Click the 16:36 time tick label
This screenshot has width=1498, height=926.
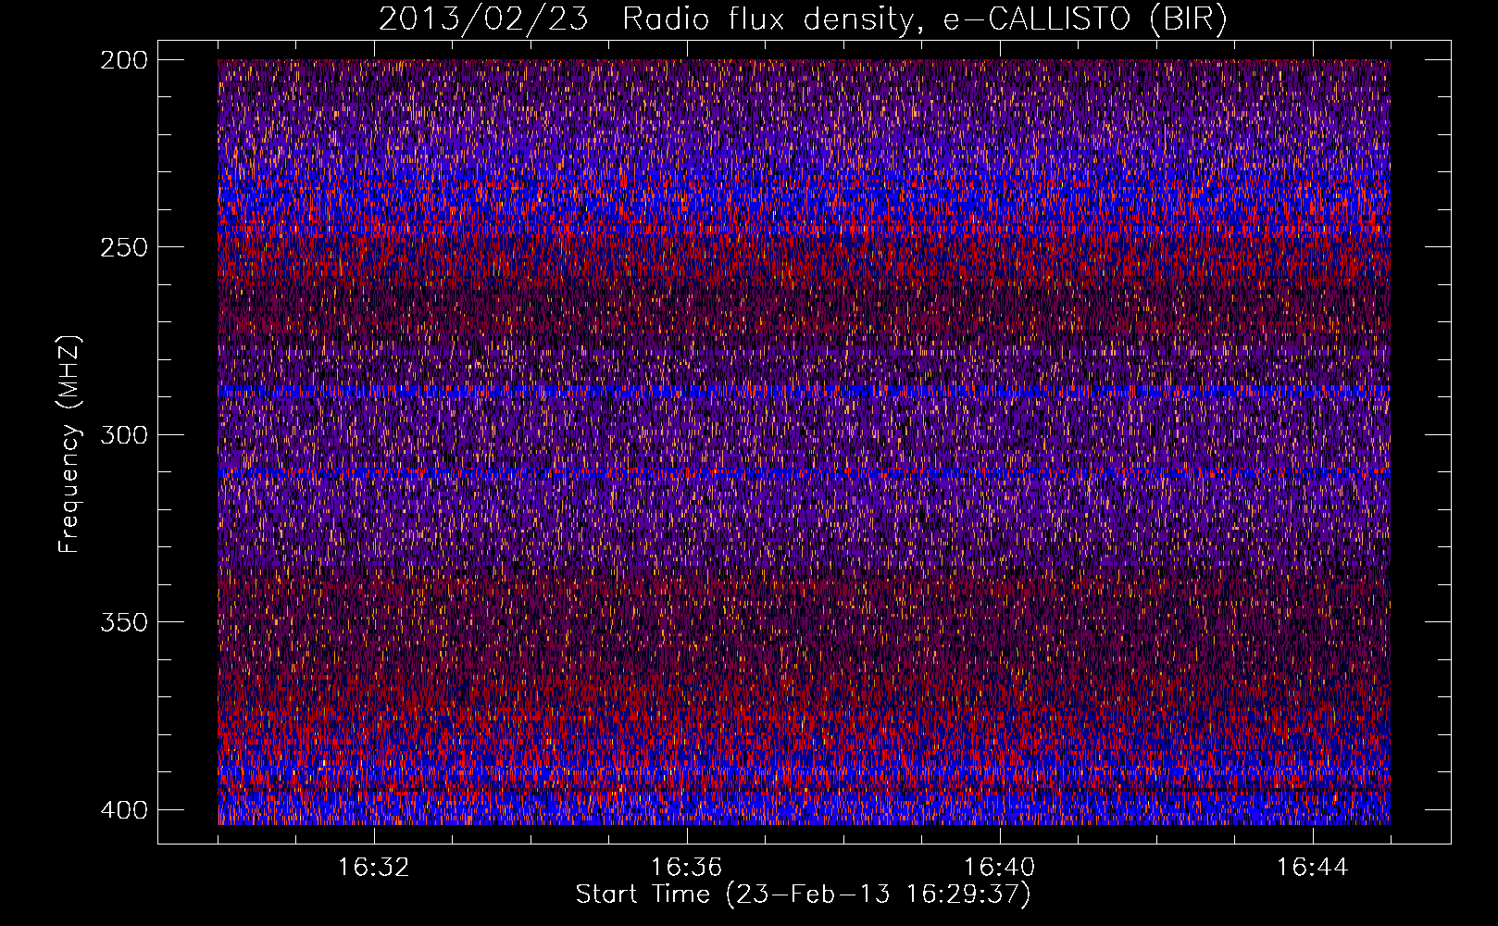click(x=687, y=868)
